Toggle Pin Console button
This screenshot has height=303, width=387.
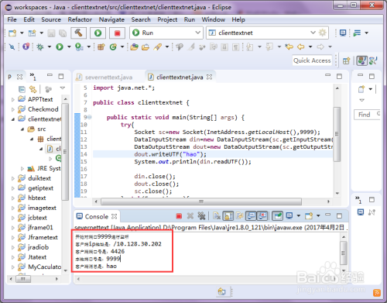pyautogui.click(x=278, y=215)
